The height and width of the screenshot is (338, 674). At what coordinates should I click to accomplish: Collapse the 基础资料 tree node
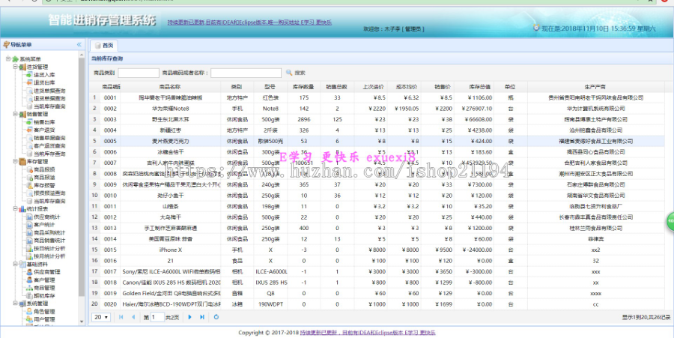[16, 264]
